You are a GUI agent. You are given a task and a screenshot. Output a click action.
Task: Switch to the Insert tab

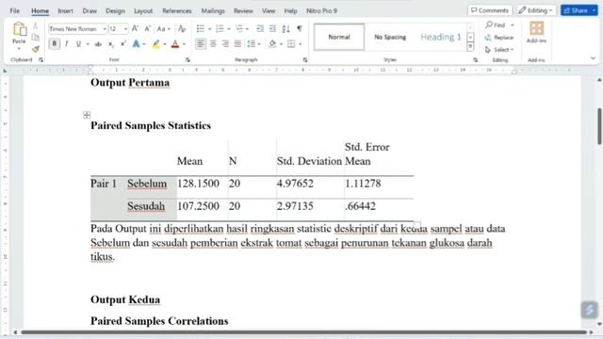tap(65, 10)
